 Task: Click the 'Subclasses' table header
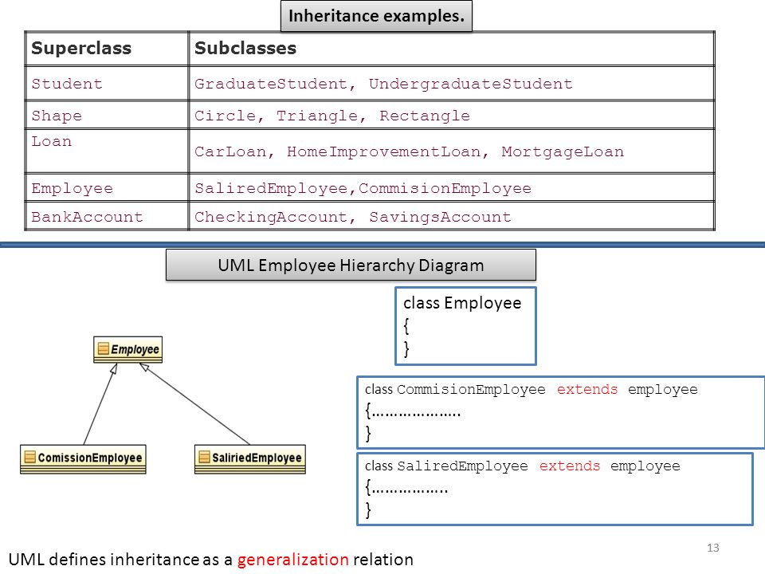451,49
